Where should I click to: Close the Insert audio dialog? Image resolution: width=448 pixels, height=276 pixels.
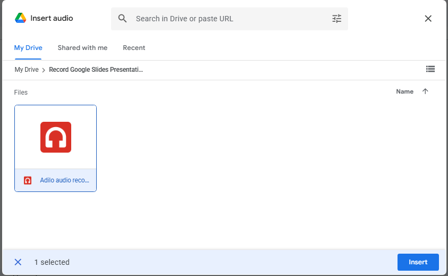(x=428, y=19)
